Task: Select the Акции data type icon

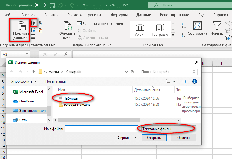Action: tap(140, 27)
